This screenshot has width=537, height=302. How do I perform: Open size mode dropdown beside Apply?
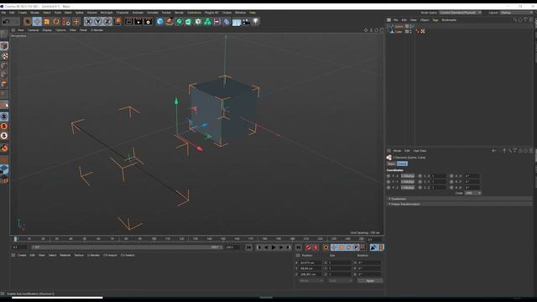(x=340, y=281)
